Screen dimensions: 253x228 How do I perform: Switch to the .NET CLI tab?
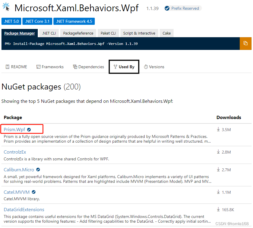tap(49, 33)
